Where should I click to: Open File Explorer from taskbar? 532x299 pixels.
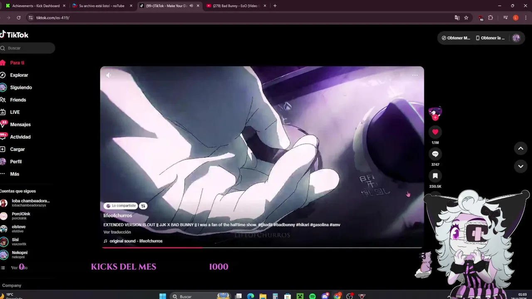(263, 296)
